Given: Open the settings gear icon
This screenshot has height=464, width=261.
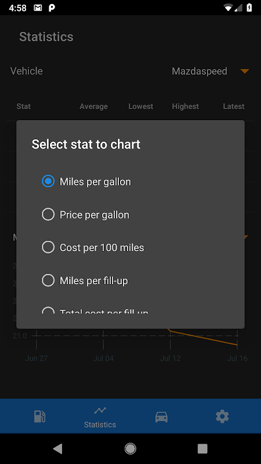Looking at the screenshot, I should coord(222,416).
